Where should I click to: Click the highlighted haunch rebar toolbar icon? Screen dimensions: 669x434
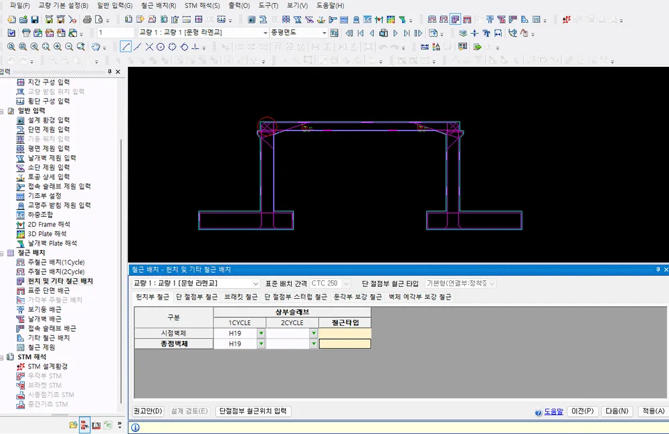coord(455,19)
